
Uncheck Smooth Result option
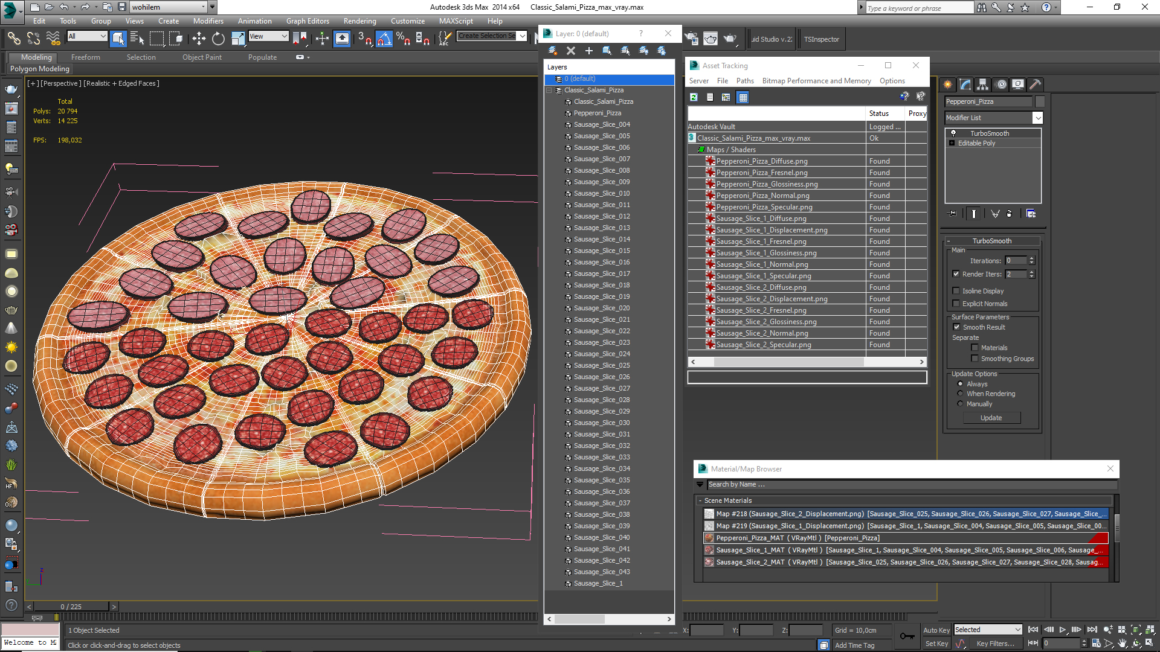(956, 327)
